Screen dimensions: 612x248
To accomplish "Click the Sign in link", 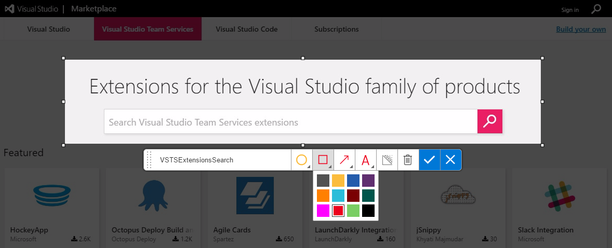I will click(570, 10).
